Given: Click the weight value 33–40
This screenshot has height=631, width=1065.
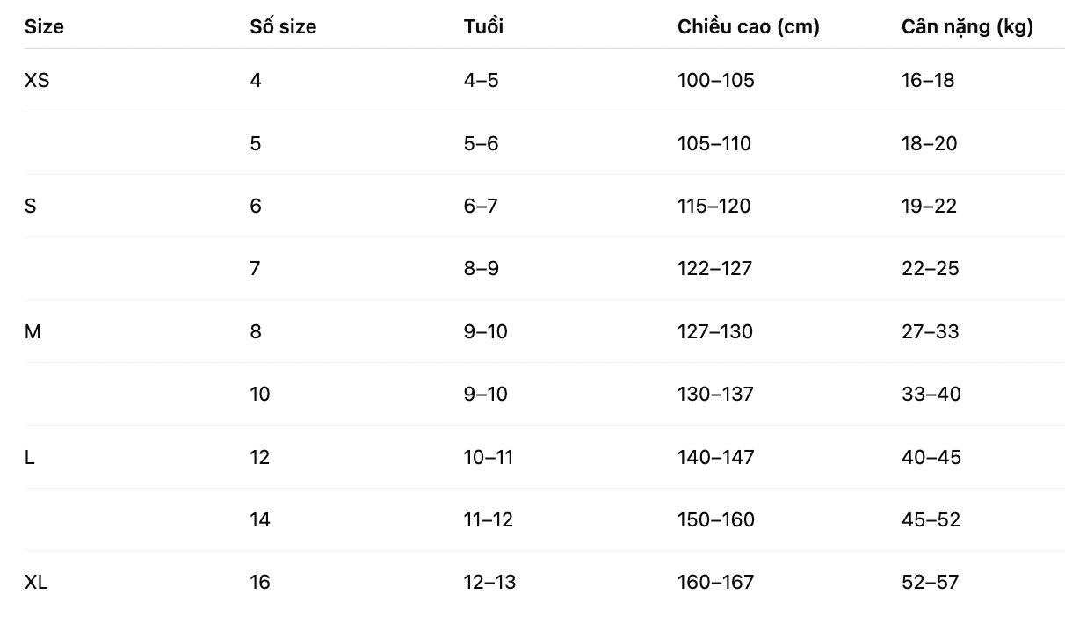Looking at the screenshot, I should [x=931, y=395].
